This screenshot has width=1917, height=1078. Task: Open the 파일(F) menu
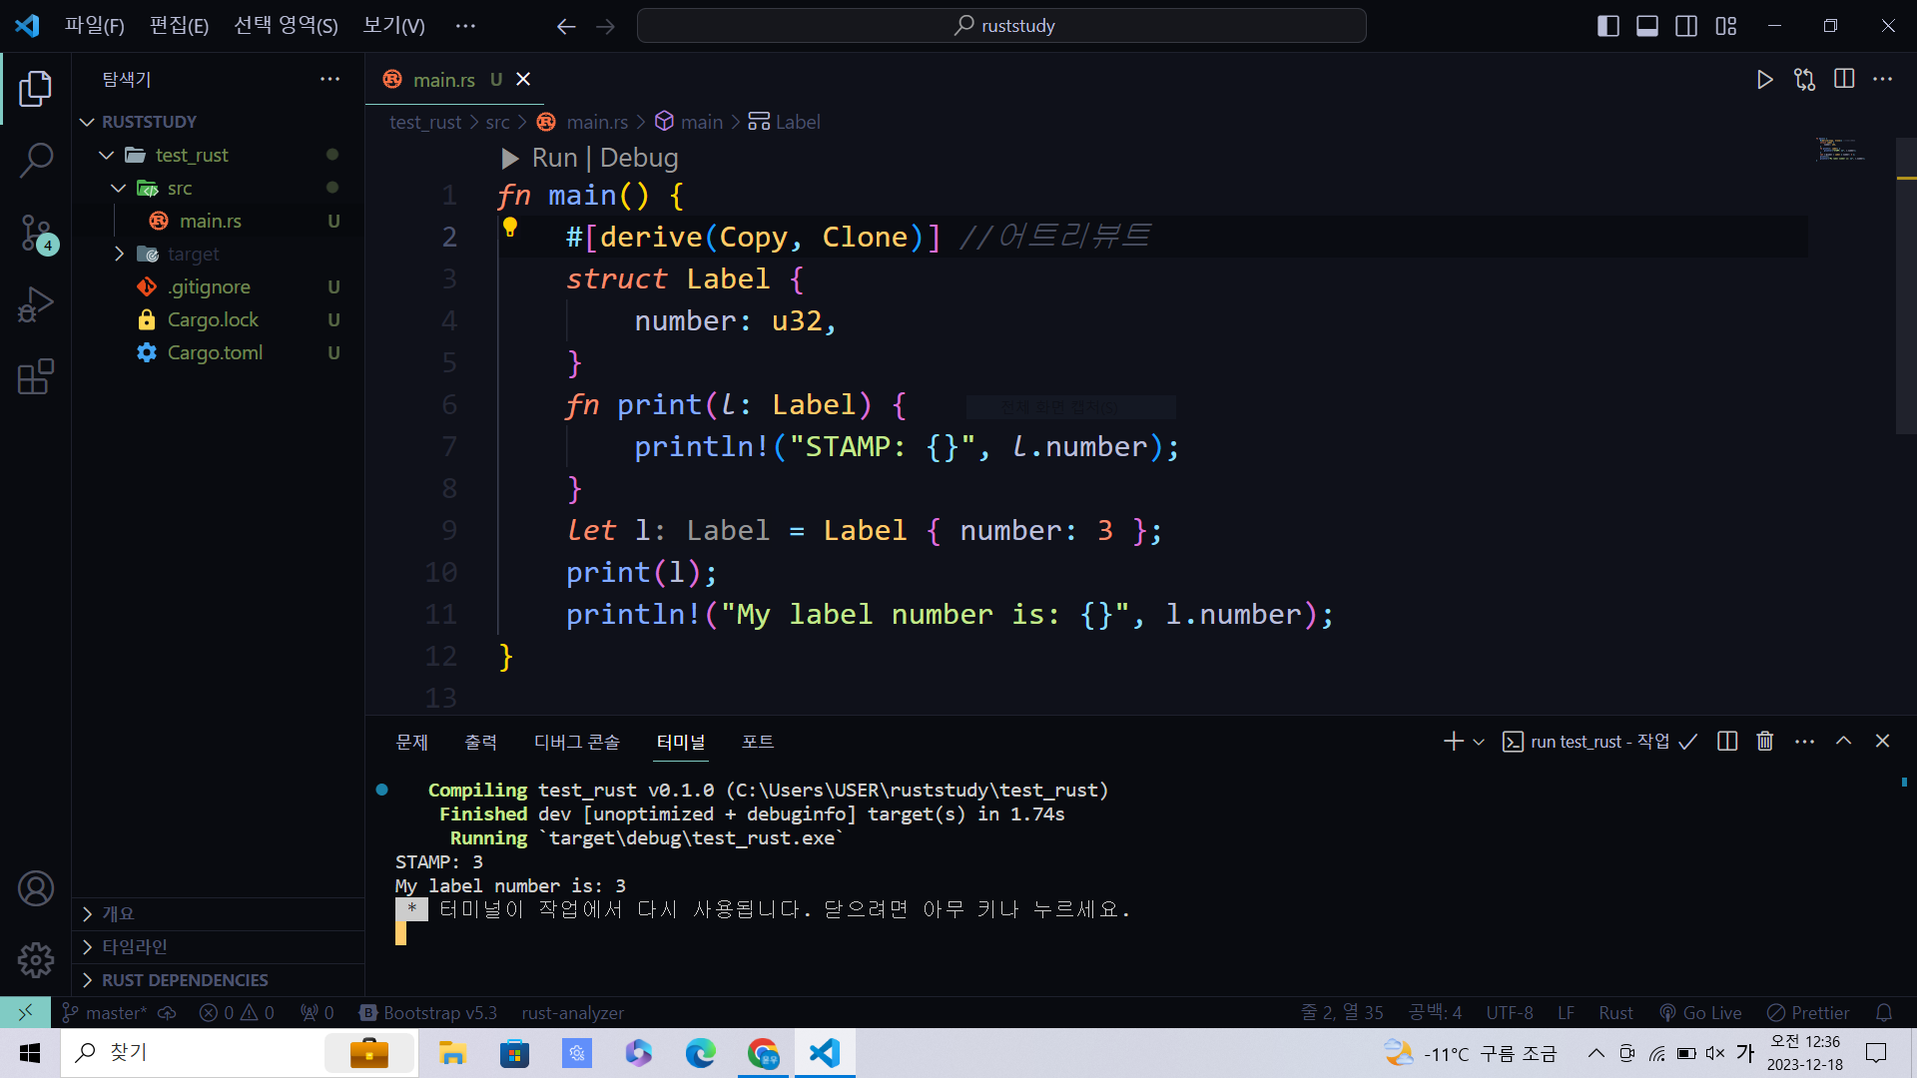click(x=94, y=26)
